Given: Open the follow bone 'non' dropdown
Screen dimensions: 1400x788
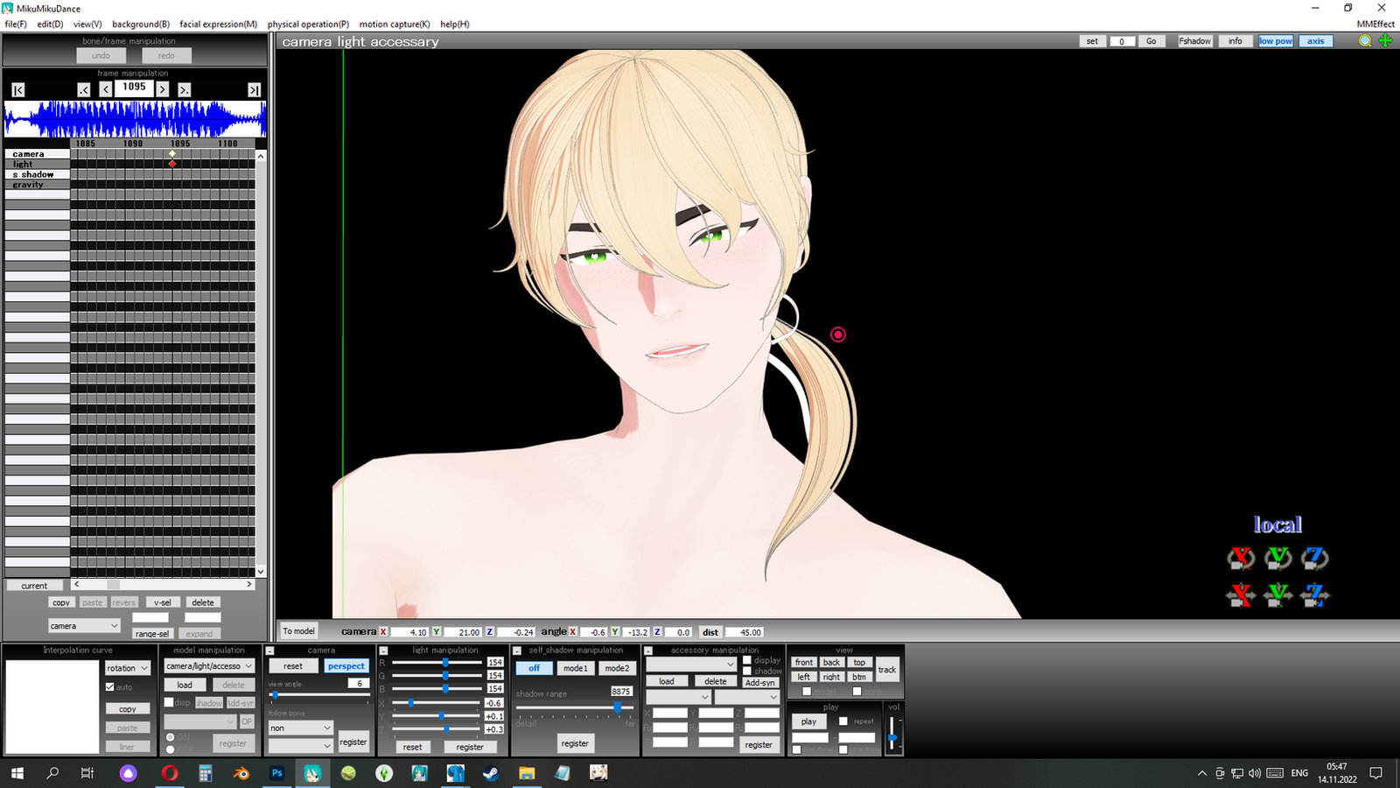Looking at the screenshot, I should (300, 728).
